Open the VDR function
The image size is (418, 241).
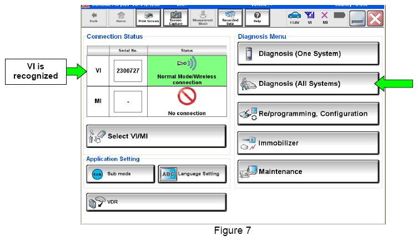(x=156, y=202)
